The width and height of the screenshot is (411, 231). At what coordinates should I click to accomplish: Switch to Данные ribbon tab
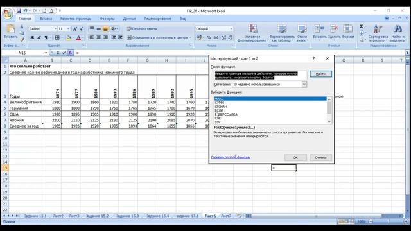coord(129,19)
